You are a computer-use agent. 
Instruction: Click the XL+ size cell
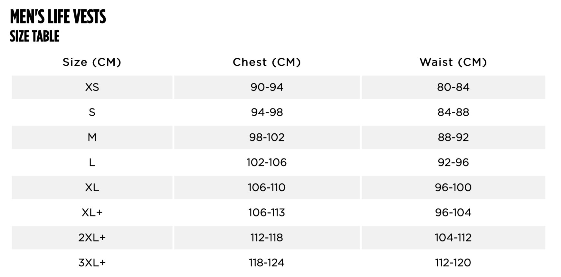point(92,213)
